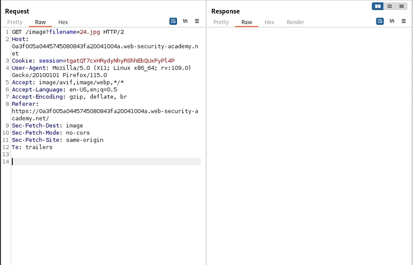Select the Raw tab in Request panel
Image resolution: width=413 pixels, height=265 pixels.
click(40, 22)
